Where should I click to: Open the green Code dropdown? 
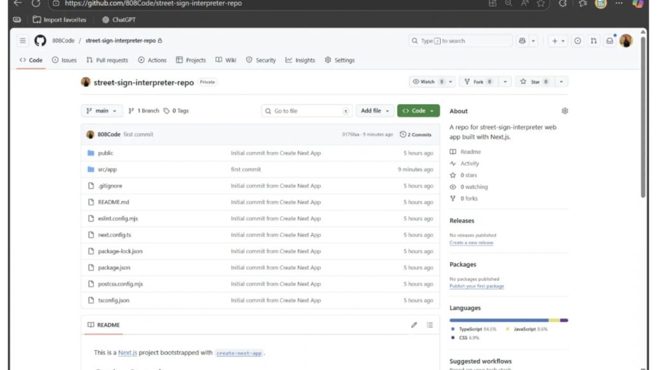pyautogui.click(x=418, y=110)
